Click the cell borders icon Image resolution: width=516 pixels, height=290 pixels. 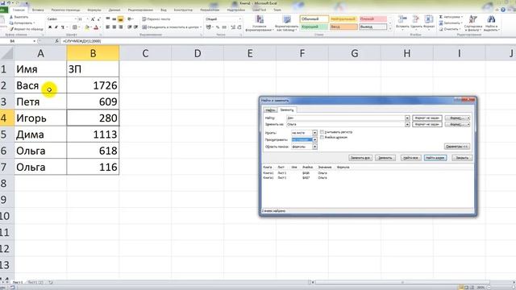coord(75,27)
